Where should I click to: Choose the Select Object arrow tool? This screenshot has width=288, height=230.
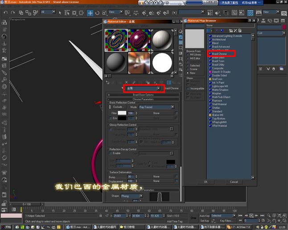point(60,12)
